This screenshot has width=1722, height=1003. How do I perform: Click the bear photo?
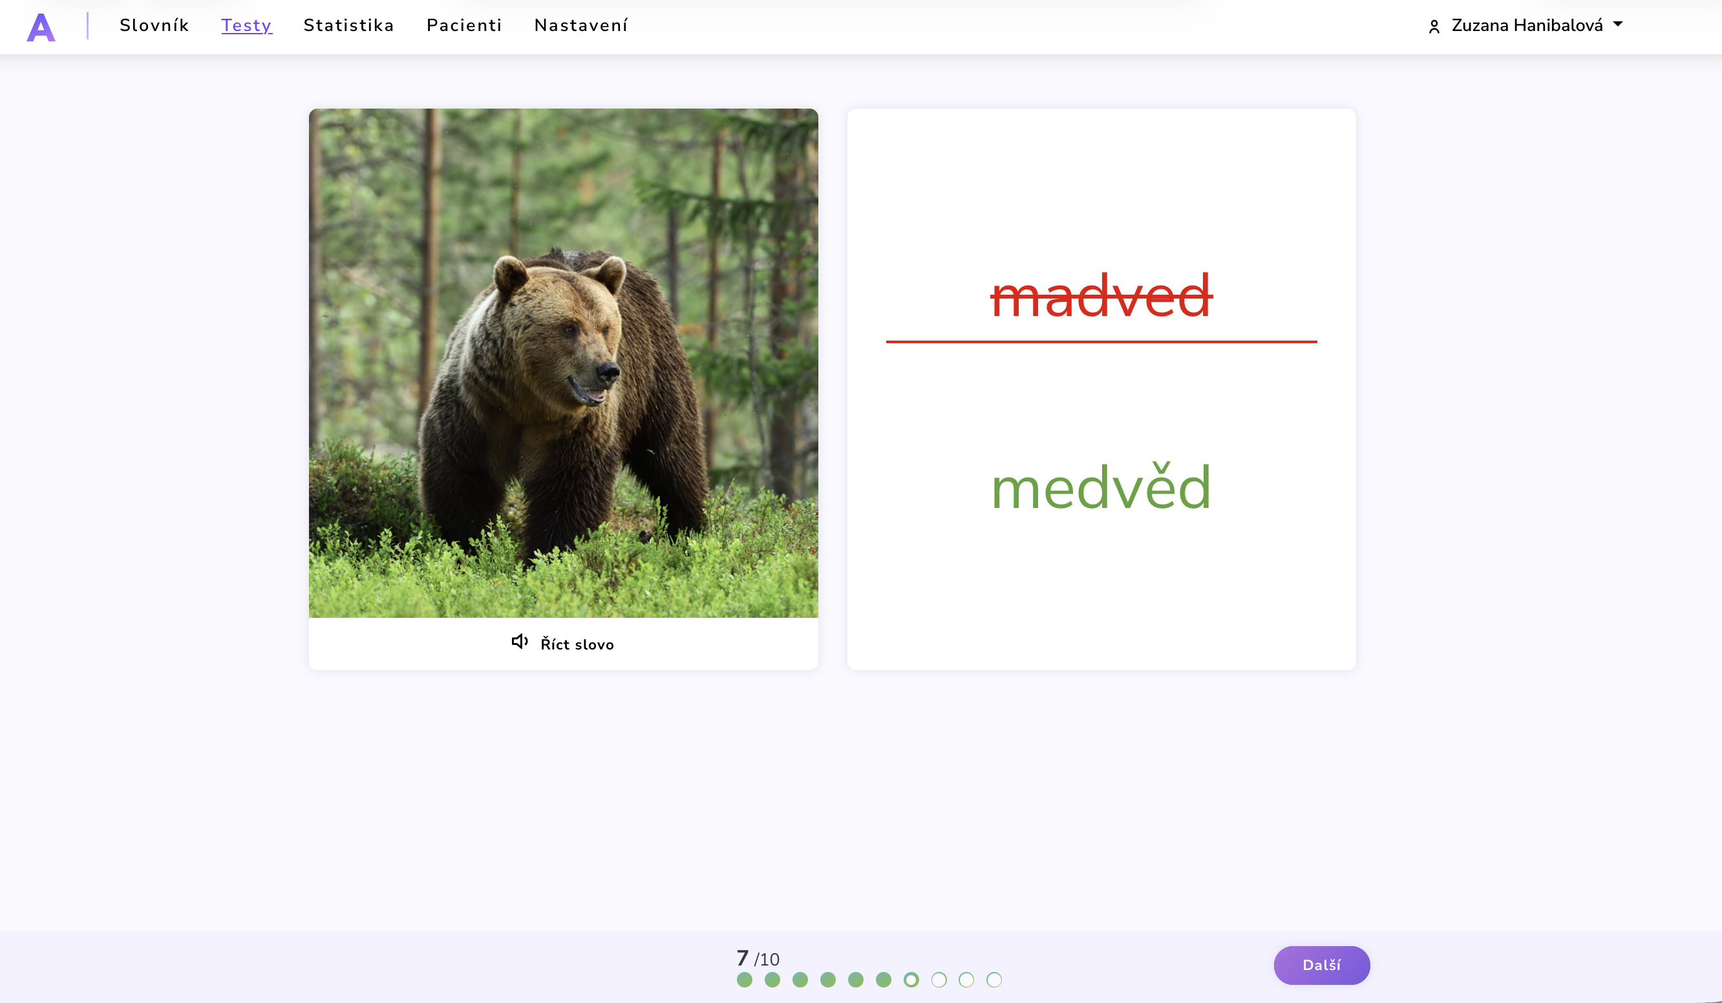[x=563, y=363]
